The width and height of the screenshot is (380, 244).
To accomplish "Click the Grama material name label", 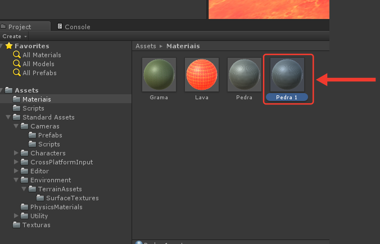I will (159, 98).
